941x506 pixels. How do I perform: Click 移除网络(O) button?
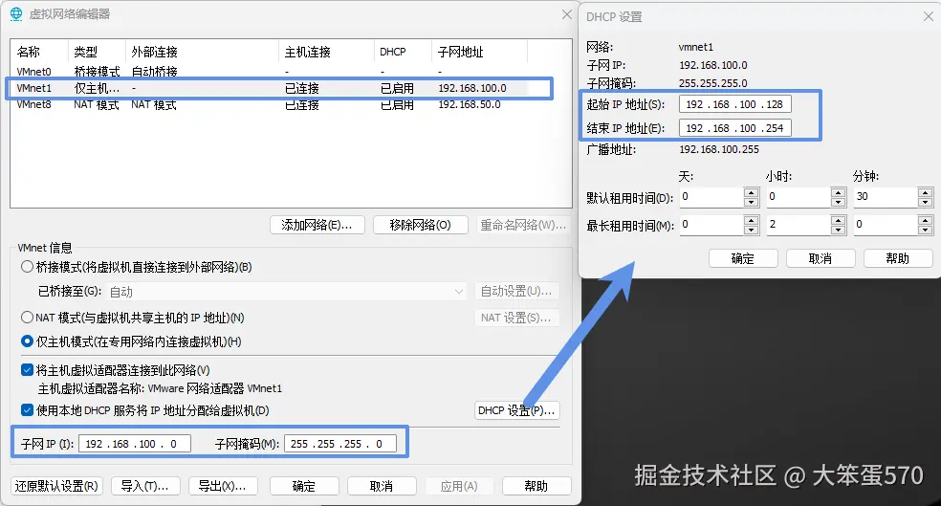tap(420, 225)
